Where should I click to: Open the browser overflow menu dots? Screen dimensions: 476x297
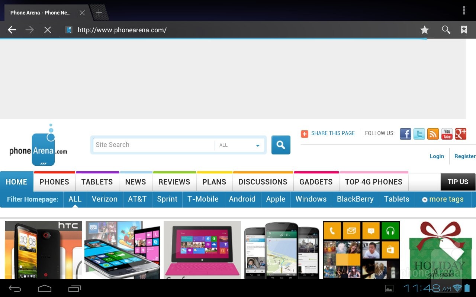(x=464, y=10)
